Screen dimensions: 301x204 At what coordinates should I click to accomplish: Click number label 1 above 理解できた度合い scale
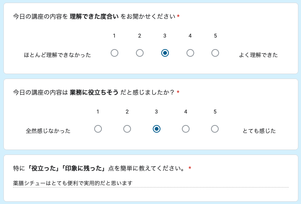coord(115,36)
